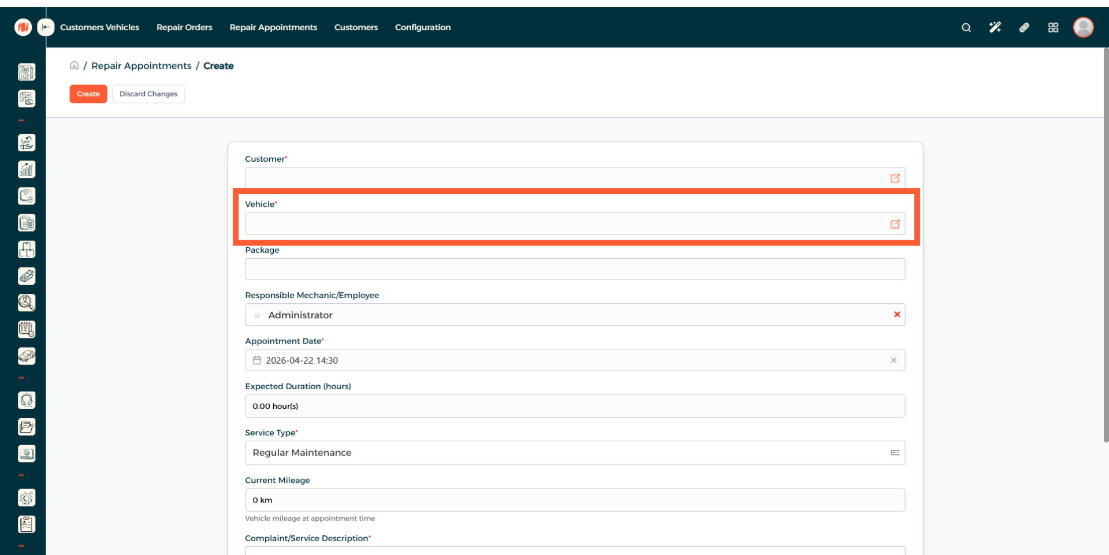
Task: Open the calendar icon in sidebar
Action: point(27,329)
